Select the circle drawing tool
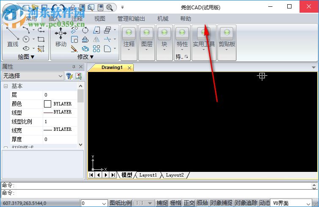This screenshot has height=207, width=319. click(x=26, y=39)
